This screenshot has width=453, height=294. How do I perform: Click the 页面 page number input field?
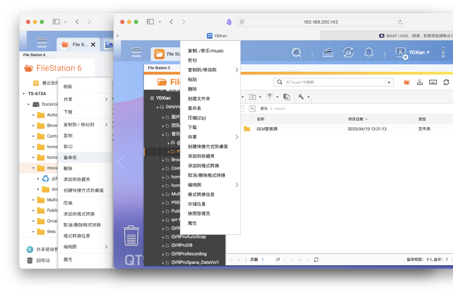(x=267, y=259)
